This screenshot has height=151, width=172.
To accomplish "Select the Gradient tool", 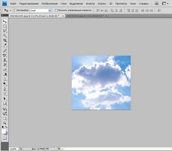I will tap(5, 74).
